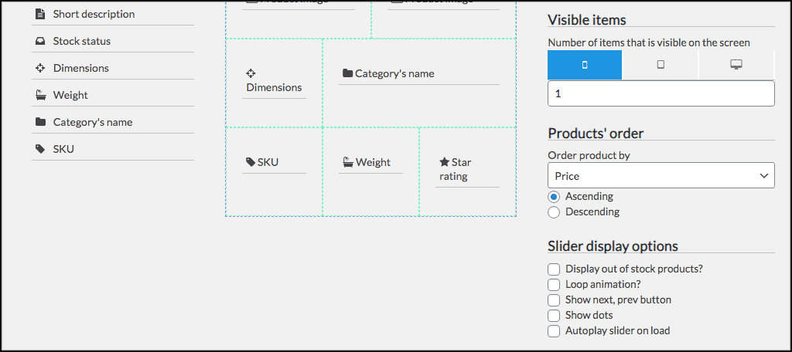Toggle the Loop animation checkbox
The height and width of the screenshot is (352, 792).
[554, 285]
